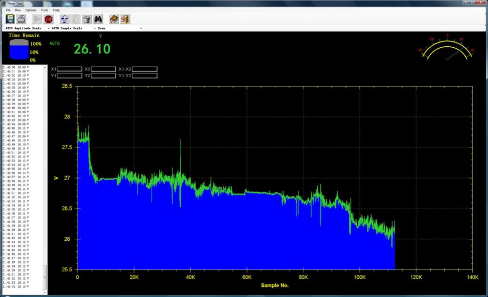Image resolution: width=488 pixels, height=297 pixels.
Task: Open the Tools menu
Action: tap(44, 10)
